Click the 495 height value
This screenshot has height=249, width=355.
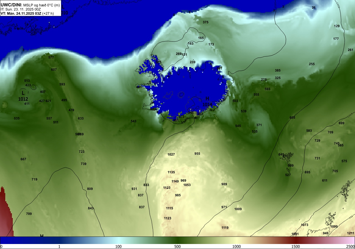point(64,100)
